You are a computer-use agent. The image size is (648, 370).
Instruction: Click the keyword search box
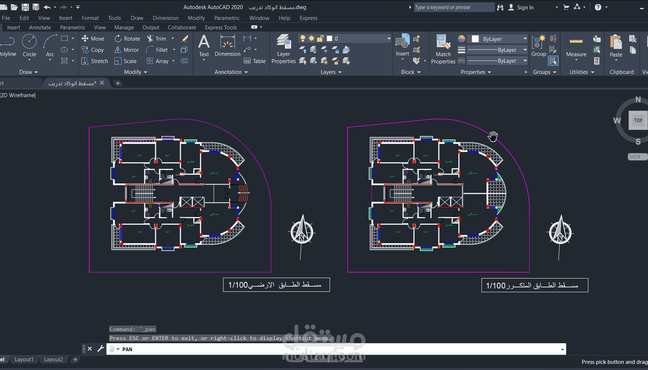[x=454, y=7]
